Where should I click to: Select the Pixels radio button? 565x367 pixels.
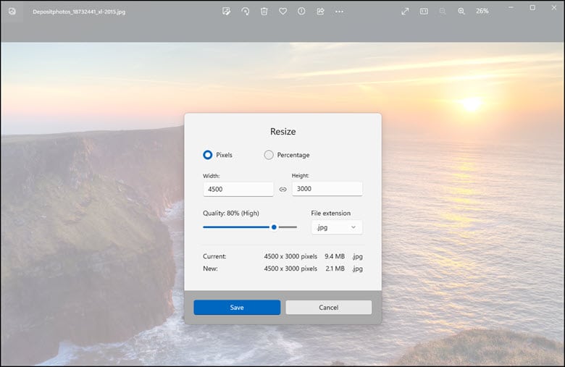point(208,155)
